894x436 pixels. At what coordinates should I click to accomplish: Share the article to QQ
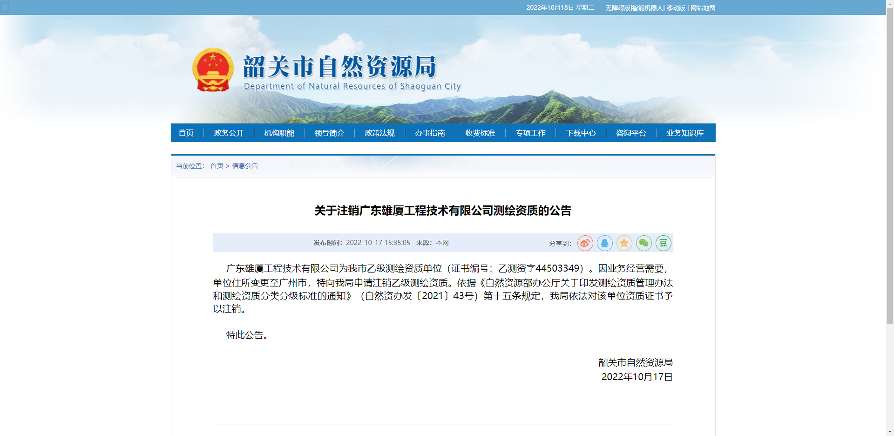pos(604,243)
